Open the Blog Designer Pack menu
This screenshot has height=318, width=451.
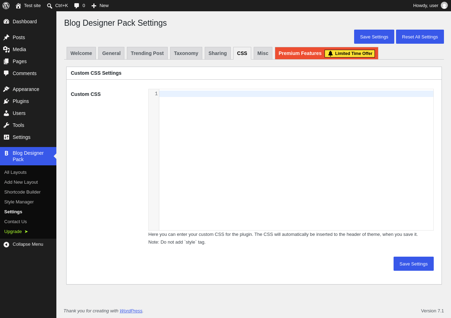28,156
